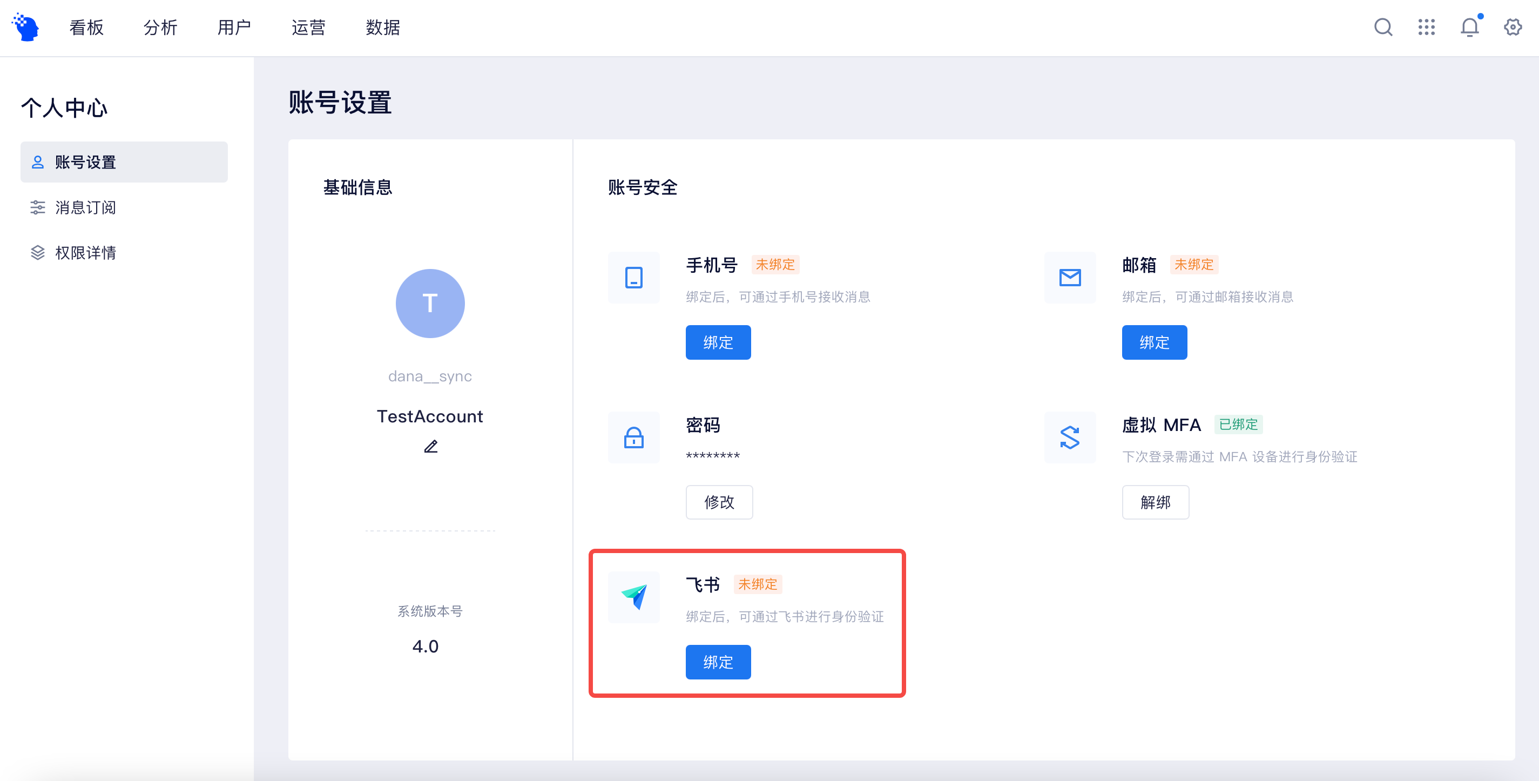Viewport: 1539px width, 781px height.
Task: Click the dana__sync username text
Action: (430, 376)
